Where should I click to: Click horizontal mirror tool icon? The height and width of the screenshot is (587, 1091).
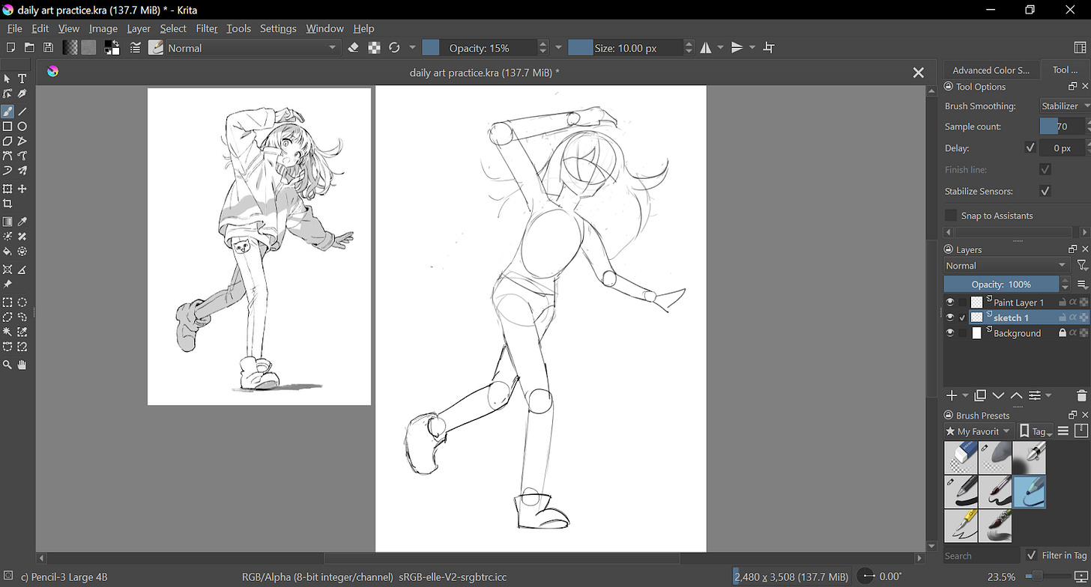click(x=706, y=48)
